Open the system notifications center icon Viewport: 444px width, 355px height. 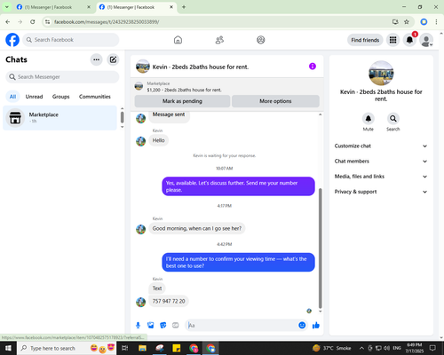click(432, 348)
